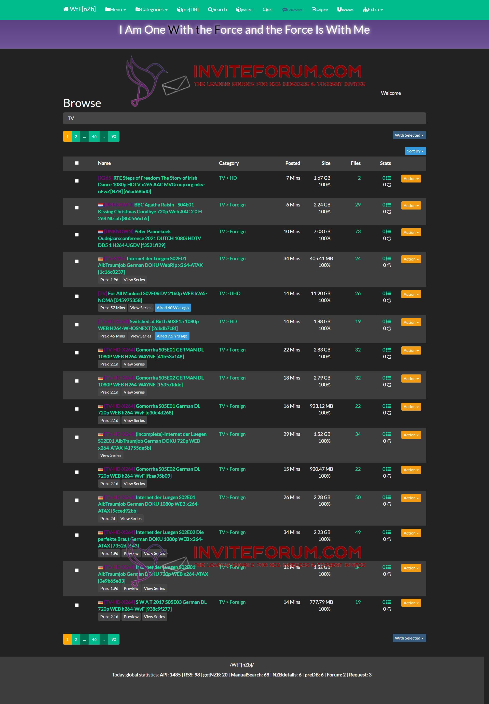Click the thumbs icon for RTE Steps of Freedom
Viewport: 489px width, 704px height.
click(x=389, y=185)
